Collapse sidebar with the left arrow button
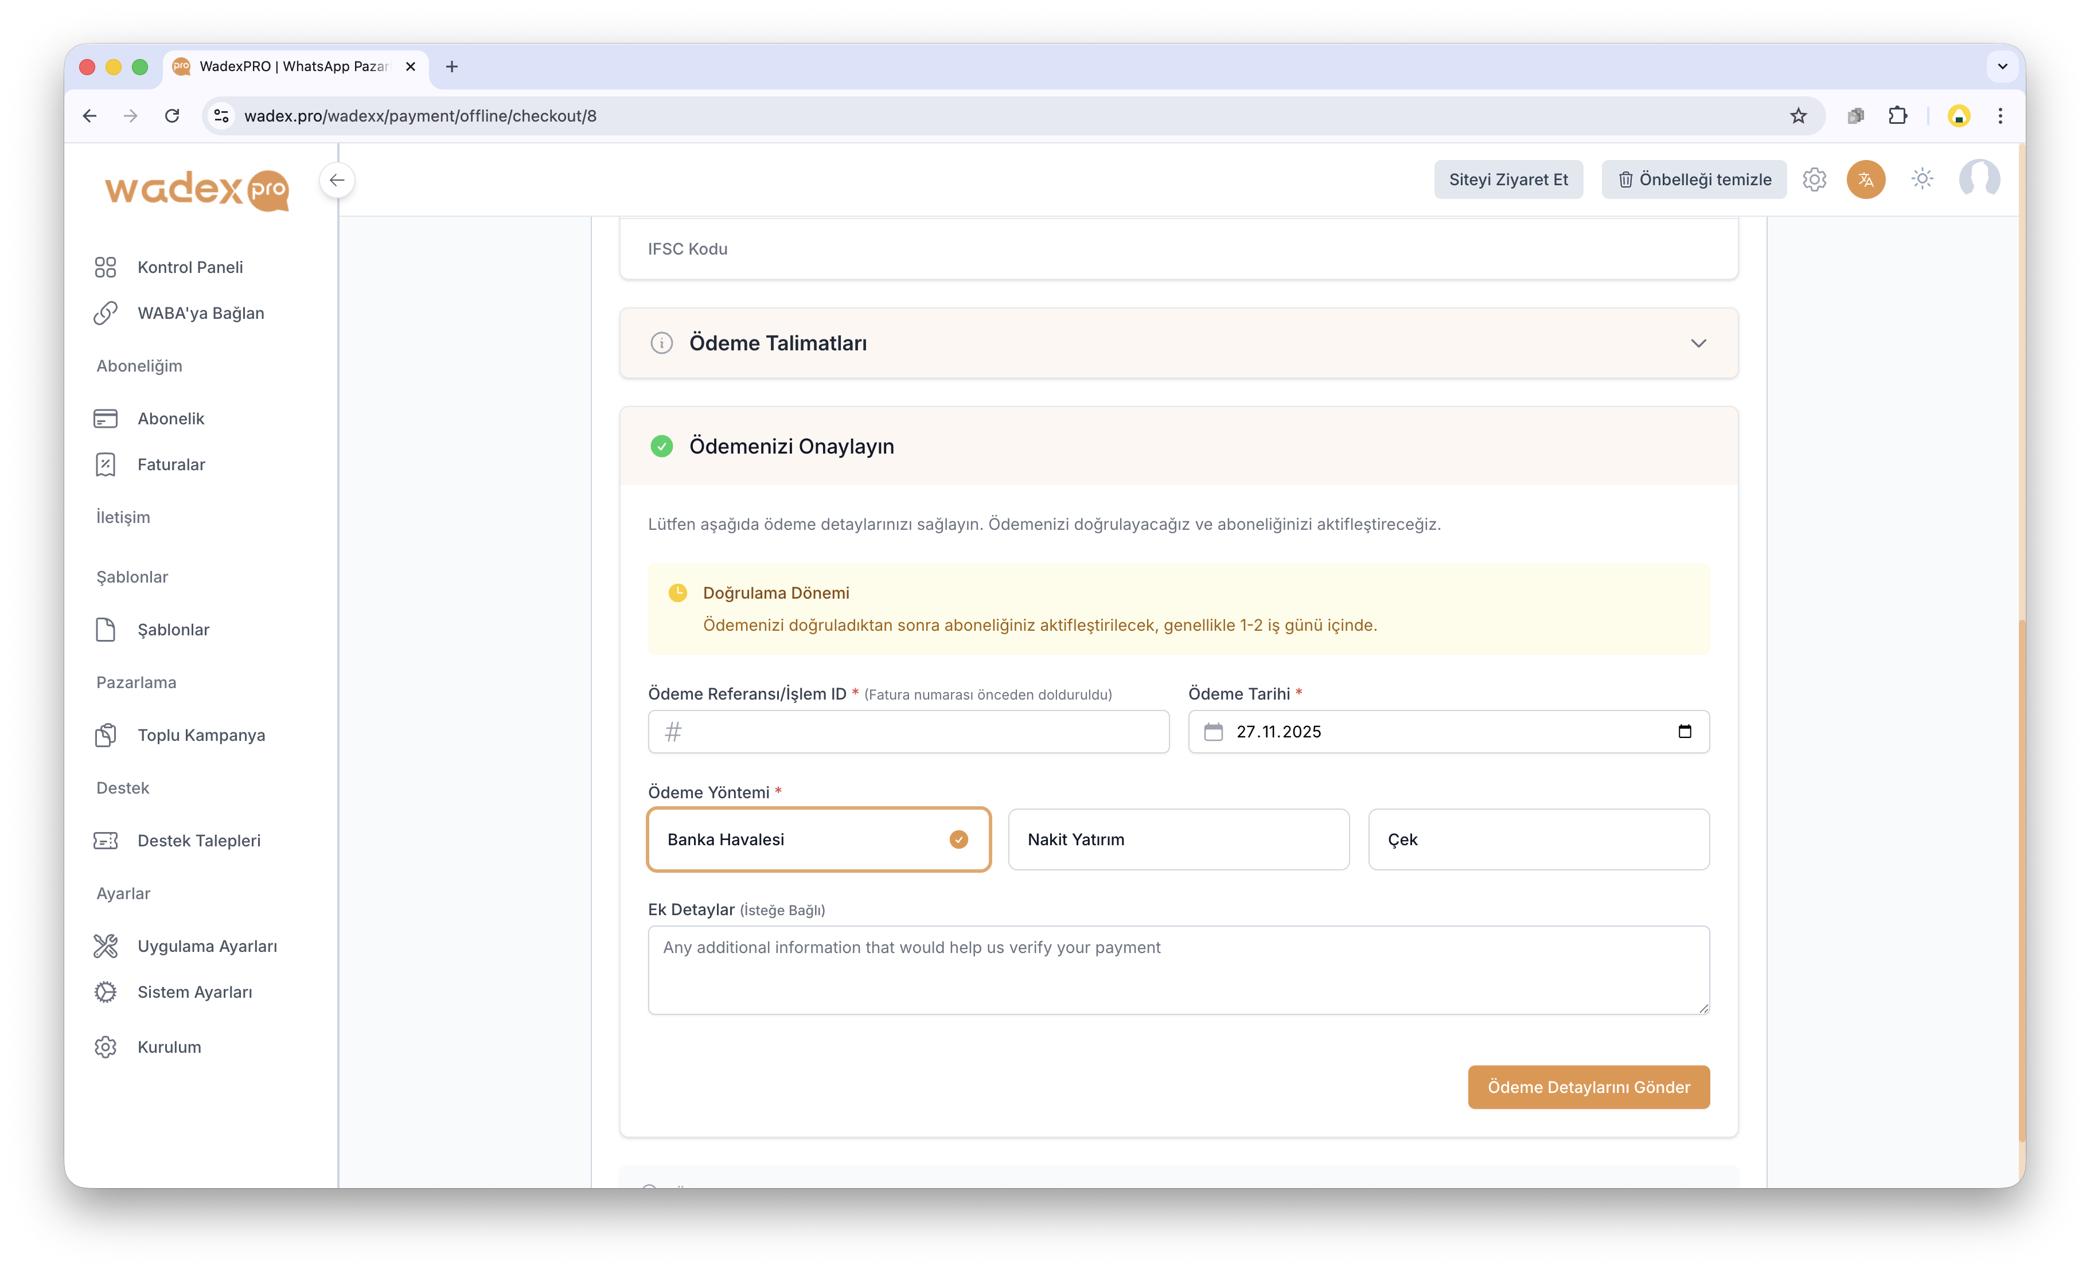The image size is (2090, 1273). 337,180
